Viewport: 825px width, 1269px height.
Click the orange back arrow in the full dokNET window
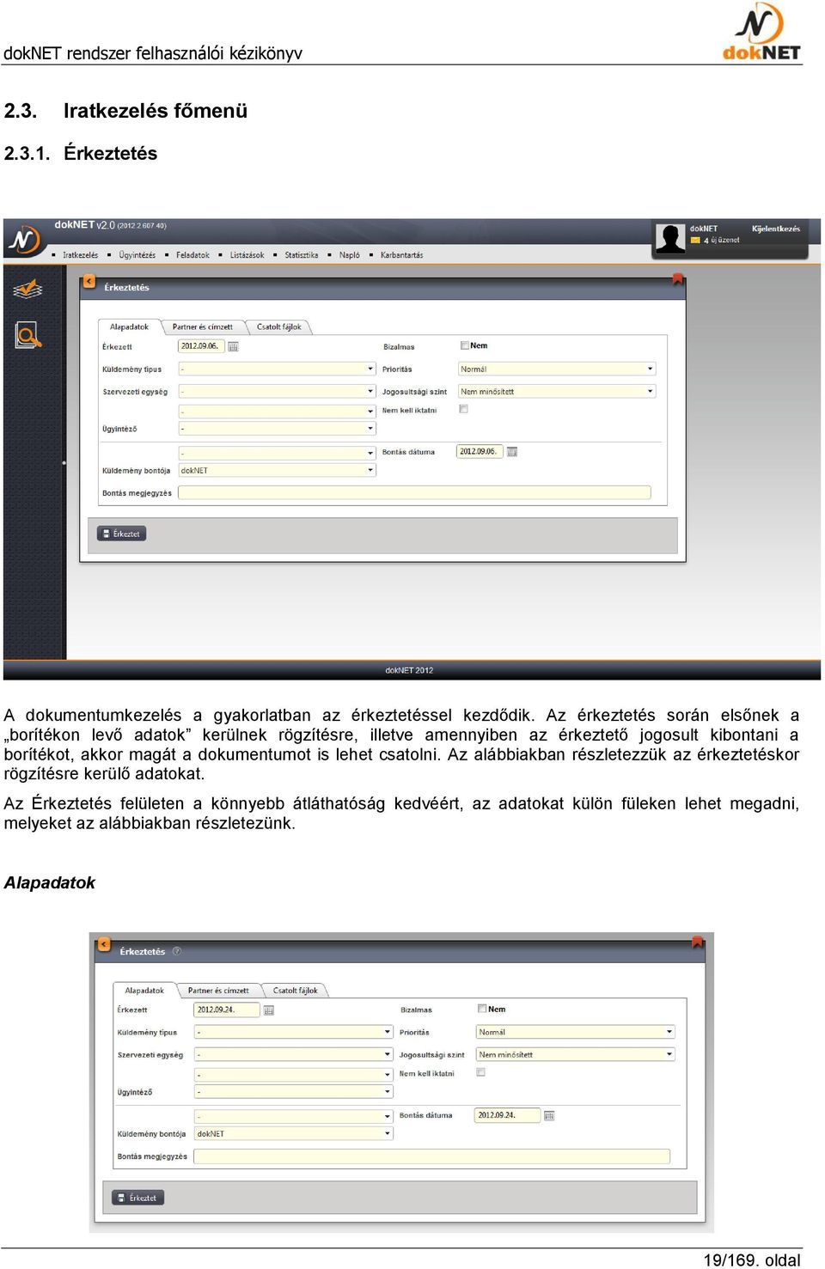tap(89, 281)
